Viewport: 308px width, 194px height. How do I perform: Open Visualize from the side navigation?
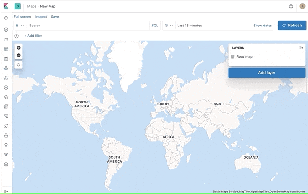(6, 39)
